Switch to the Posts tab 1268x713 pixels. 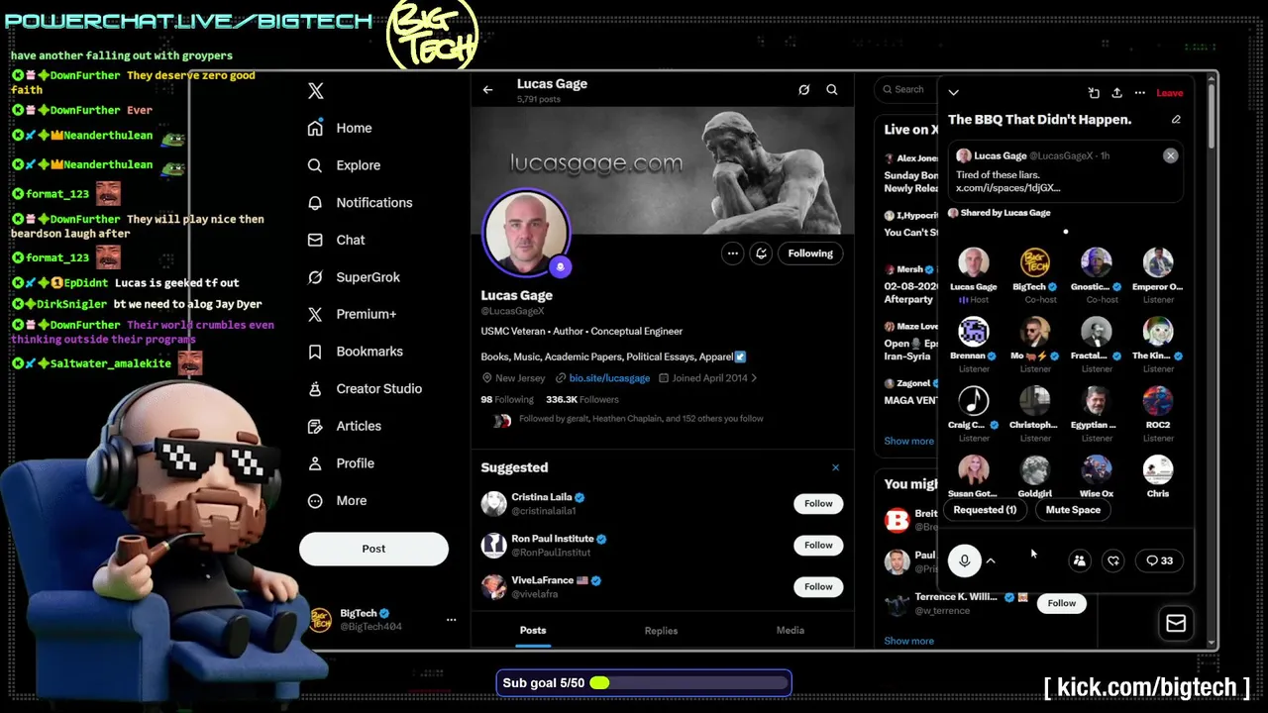pos(533,631)
